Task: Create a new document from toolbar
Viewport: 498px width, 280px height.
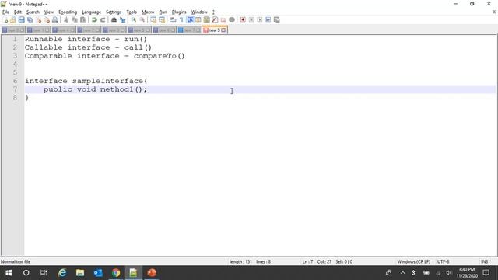Action: 5,19
